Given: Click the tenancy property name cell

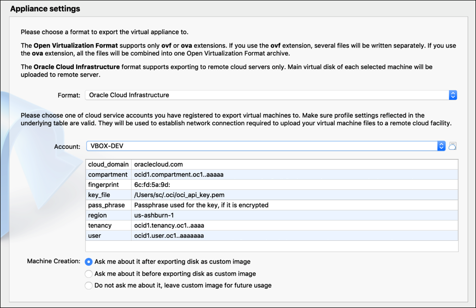Looking at the screenshot, I should 108,226.
